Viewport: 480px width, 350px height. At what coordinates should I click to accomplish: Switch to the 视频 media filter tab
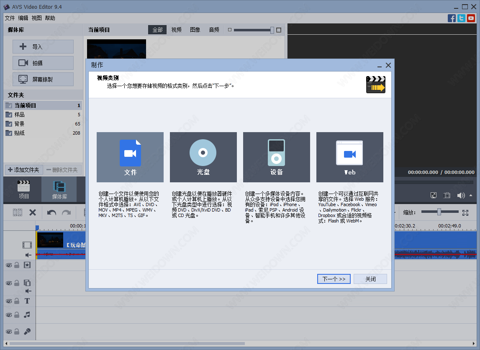(176, 30)
